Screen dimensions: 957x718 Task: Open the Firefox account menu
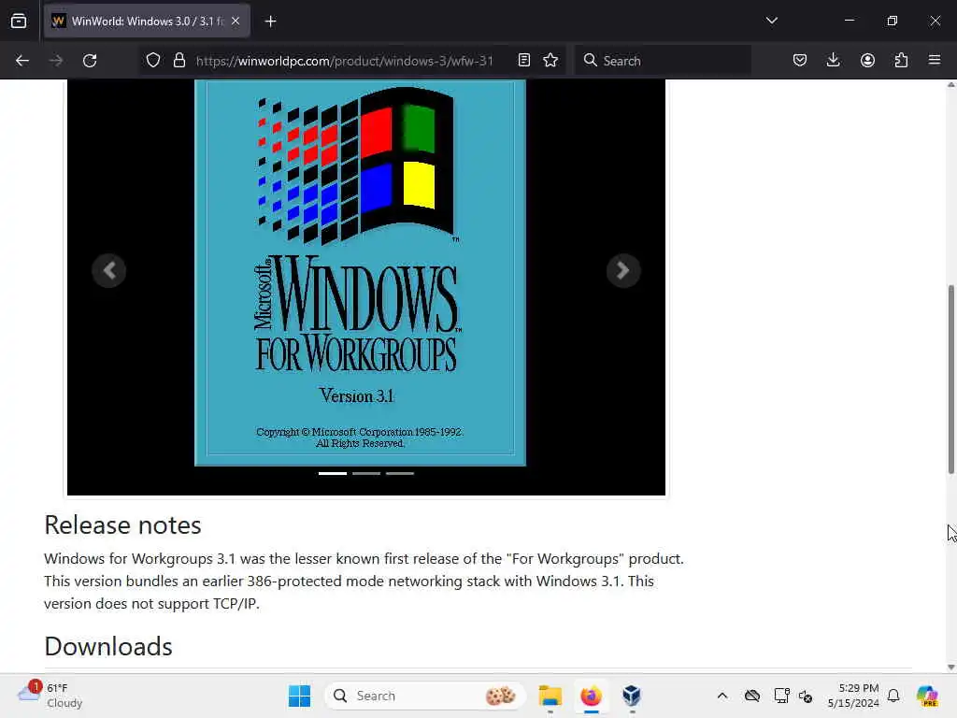coord(867,61)
